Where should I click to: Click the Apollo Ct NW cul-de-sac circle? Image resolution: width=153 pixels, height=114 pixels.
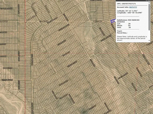(18, 91)
